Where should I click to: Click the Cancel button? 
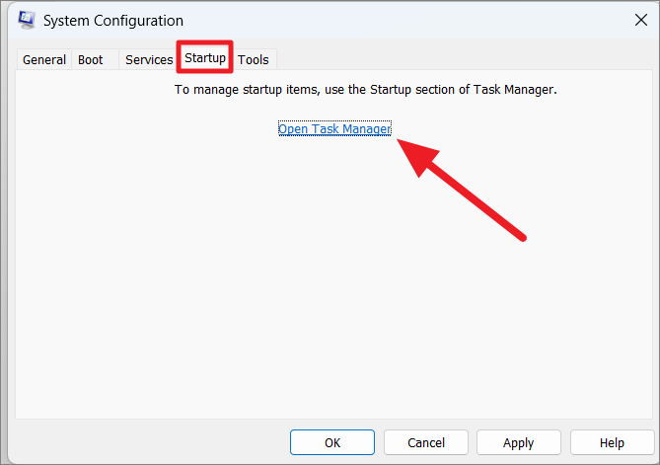pyautogui.click(x=426, y=442)
